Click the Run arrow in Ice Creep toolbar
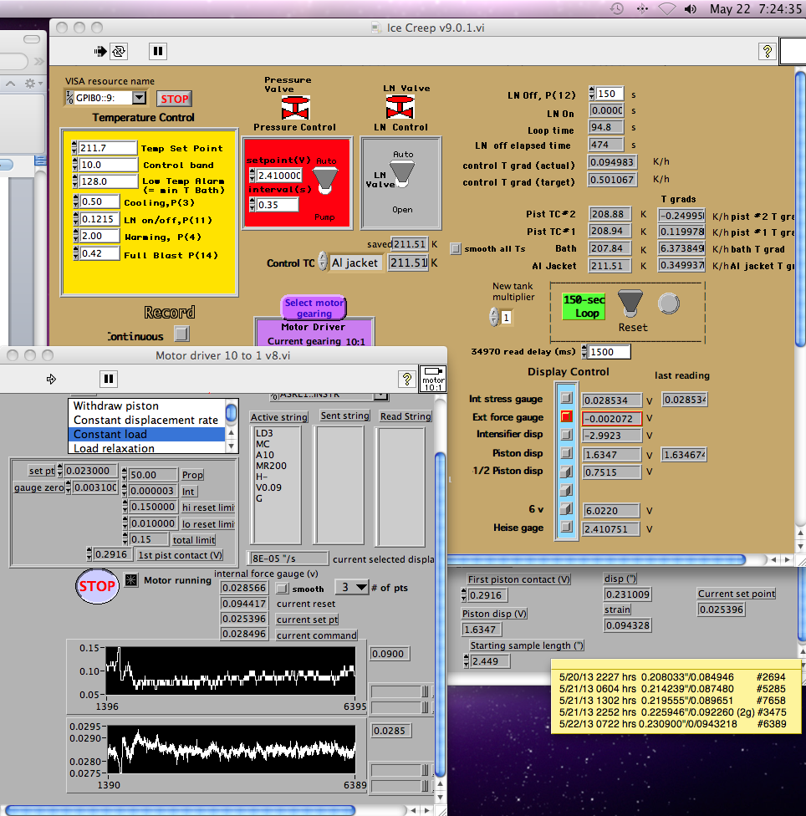Screen dimensions: 806x816 [x=100, y=51]
